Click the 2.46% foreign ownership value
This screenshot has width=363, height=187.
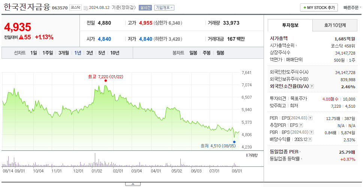click(x=348, y=86)
